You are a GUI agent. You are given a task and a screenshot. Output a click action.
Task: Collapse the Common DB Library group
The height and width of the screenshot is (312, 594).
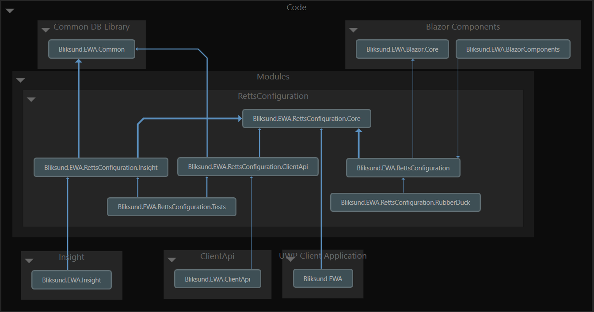click(x=46, y=30)
